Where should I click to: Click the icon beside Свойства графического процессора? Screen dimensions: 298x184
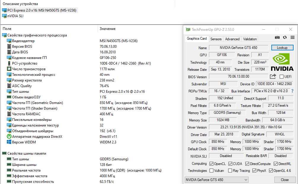click(x=4, y=35)
